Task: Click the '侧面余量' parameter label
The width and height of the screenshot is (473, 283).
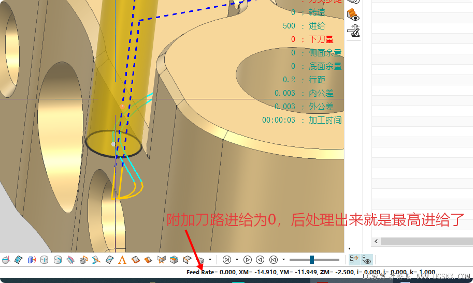Action: [325, 53]
